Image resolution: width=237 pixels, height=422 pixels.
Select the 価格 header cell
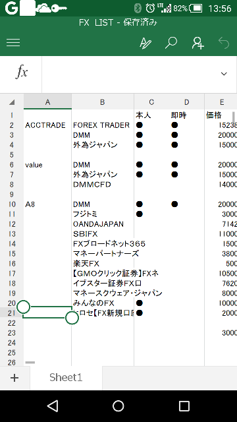221,115
